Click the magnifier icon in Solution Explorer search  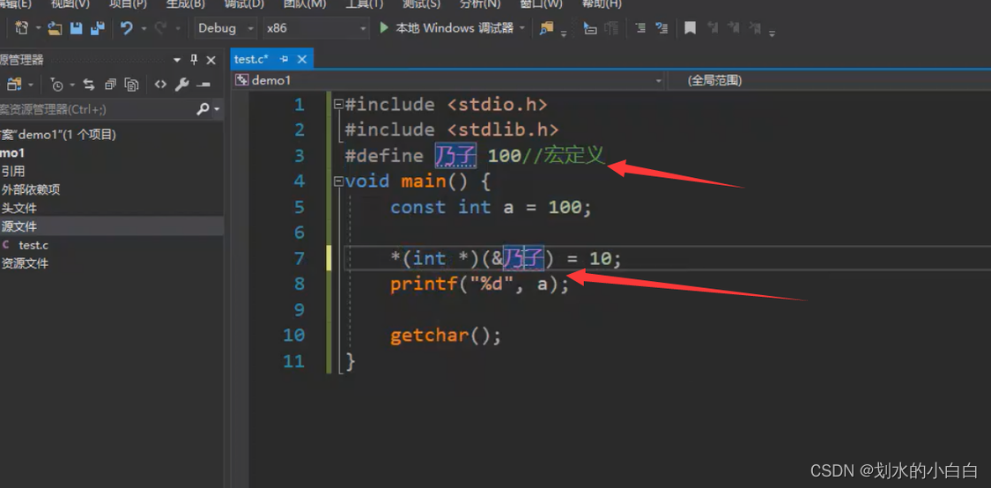click(203, 109)
